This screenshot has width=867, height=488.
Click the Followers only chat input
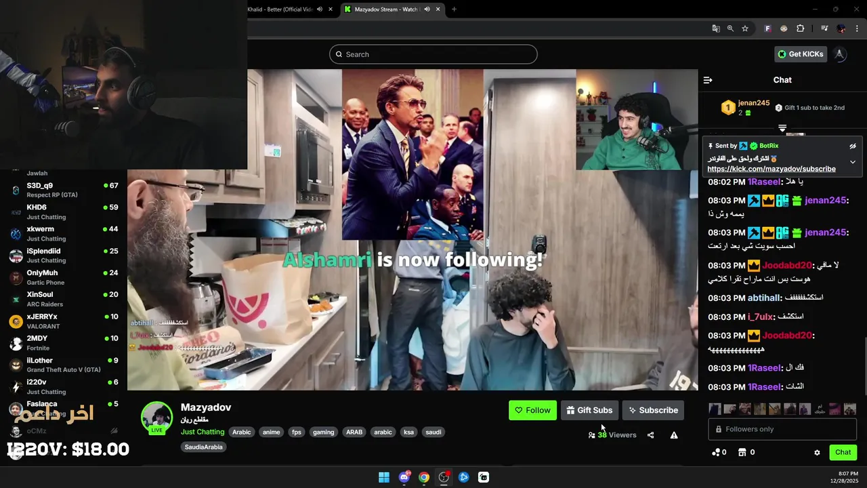point(782,429)
